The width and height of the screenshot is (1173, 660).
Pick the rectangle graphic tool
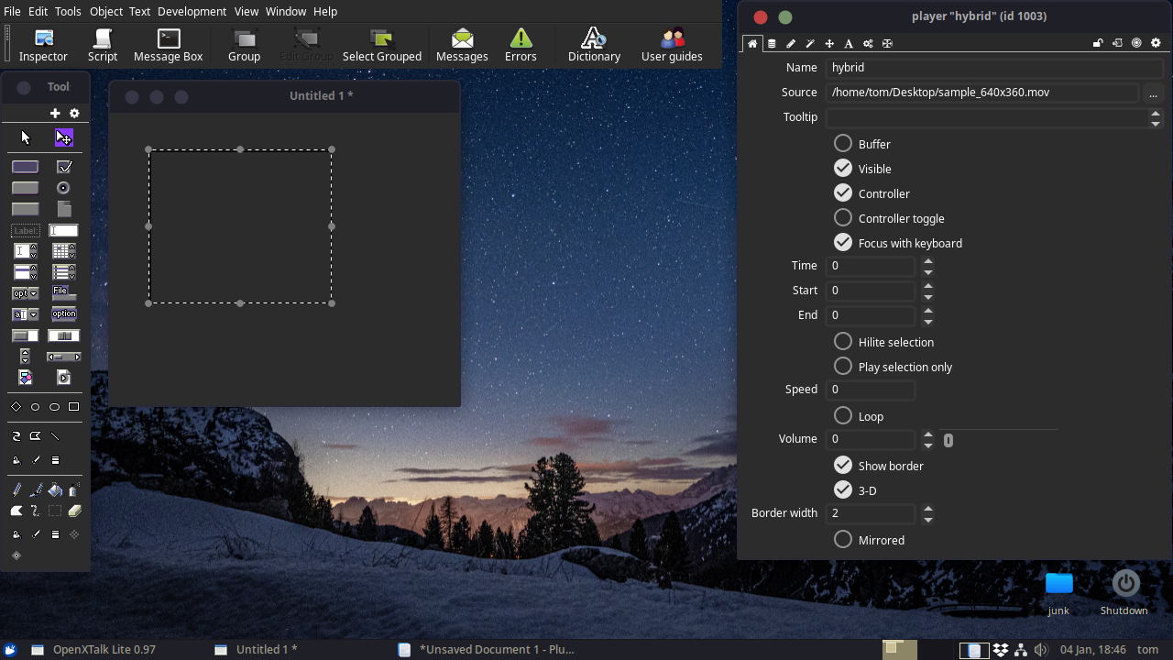74,407
